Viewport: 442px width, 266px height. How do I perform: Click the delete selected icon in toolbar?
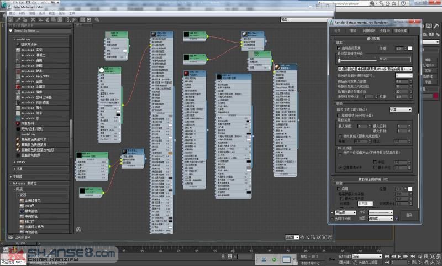(x=32, y=18)
